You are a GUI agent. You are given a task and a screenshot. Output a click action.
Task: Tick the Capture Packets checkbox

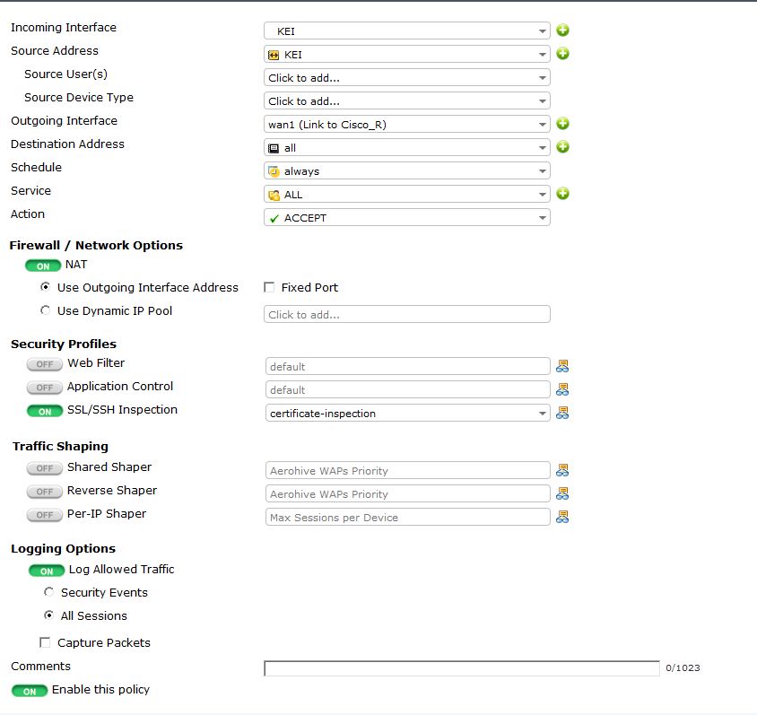pos(45,643)
